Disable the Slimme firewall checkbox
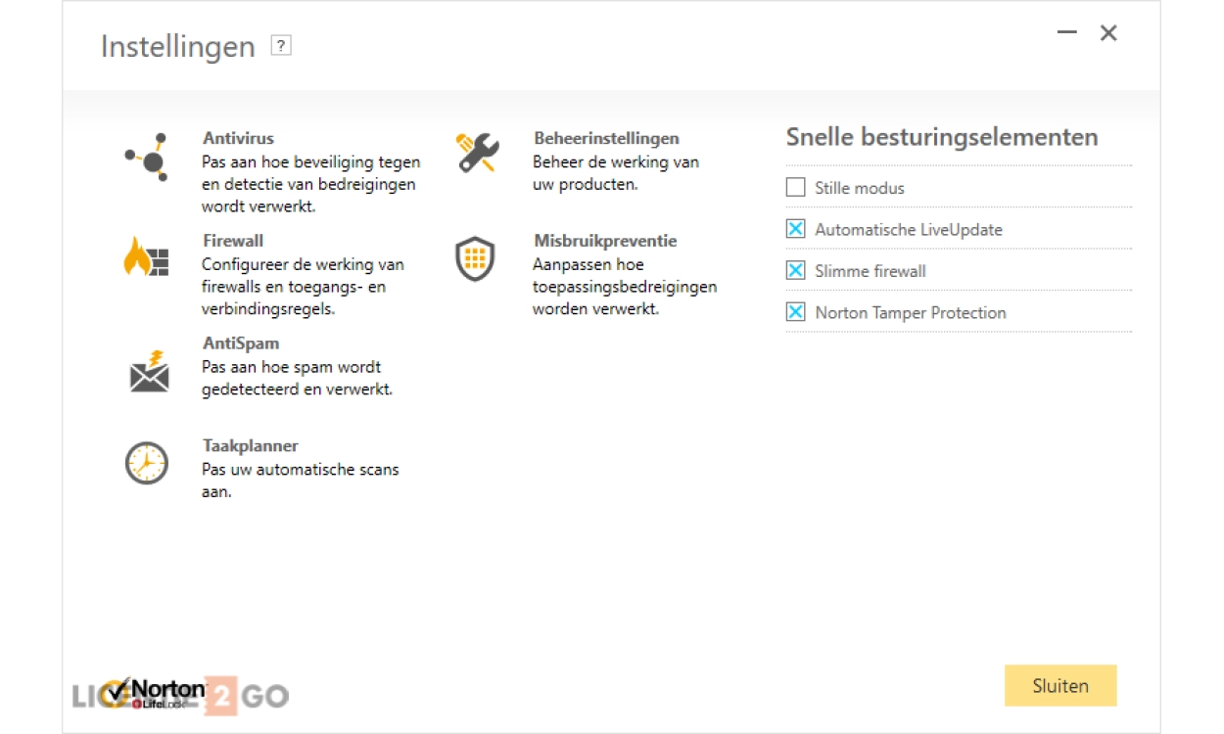This screenshot has width=1224, height=734. tap(796, 271)
